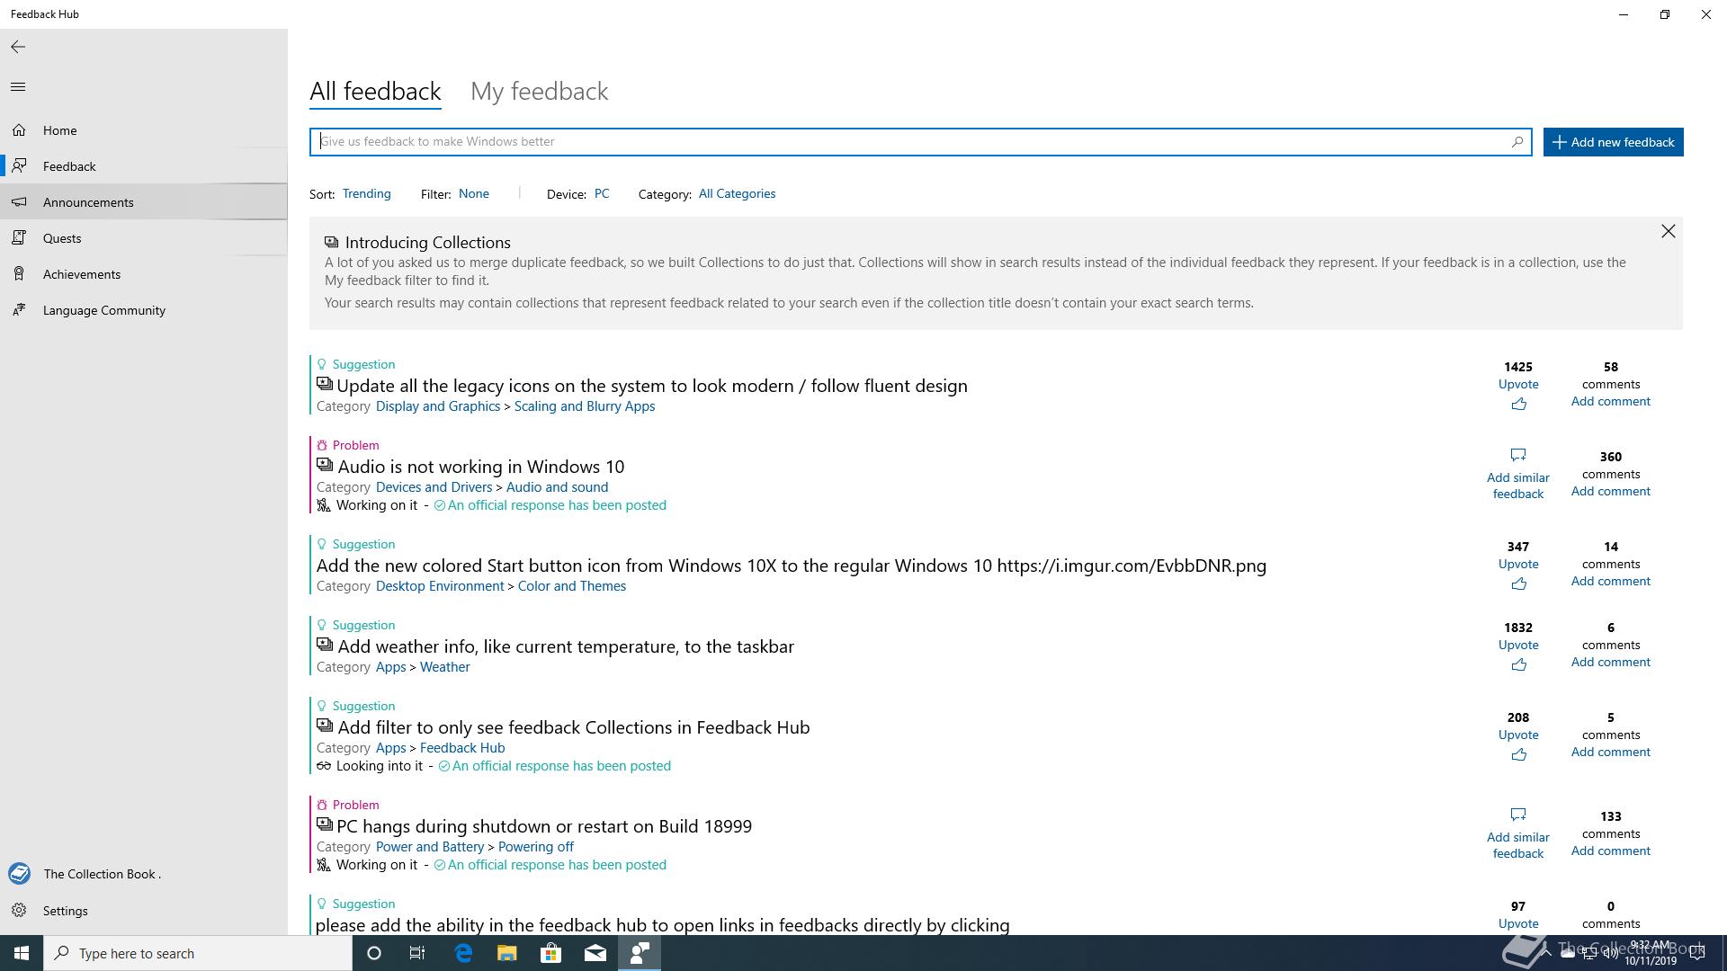Open weather info on taskbar suggestion
1727x971 pixels.
[x=566, y=646]
